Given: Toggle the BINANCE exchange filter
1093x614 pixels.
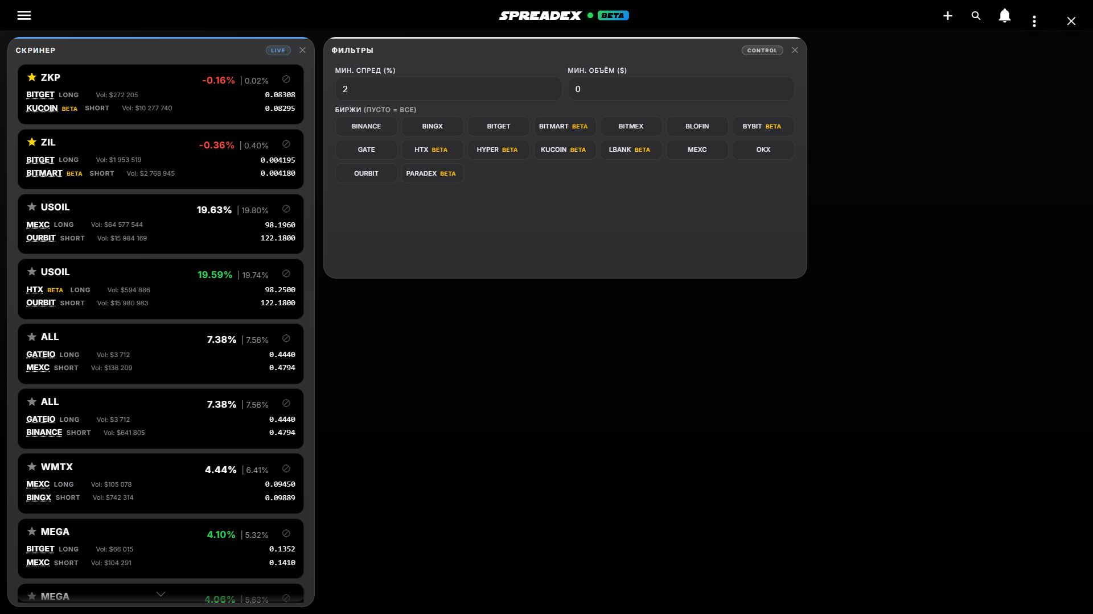Looking at the screenshot, I should click(x=366, y=126).
